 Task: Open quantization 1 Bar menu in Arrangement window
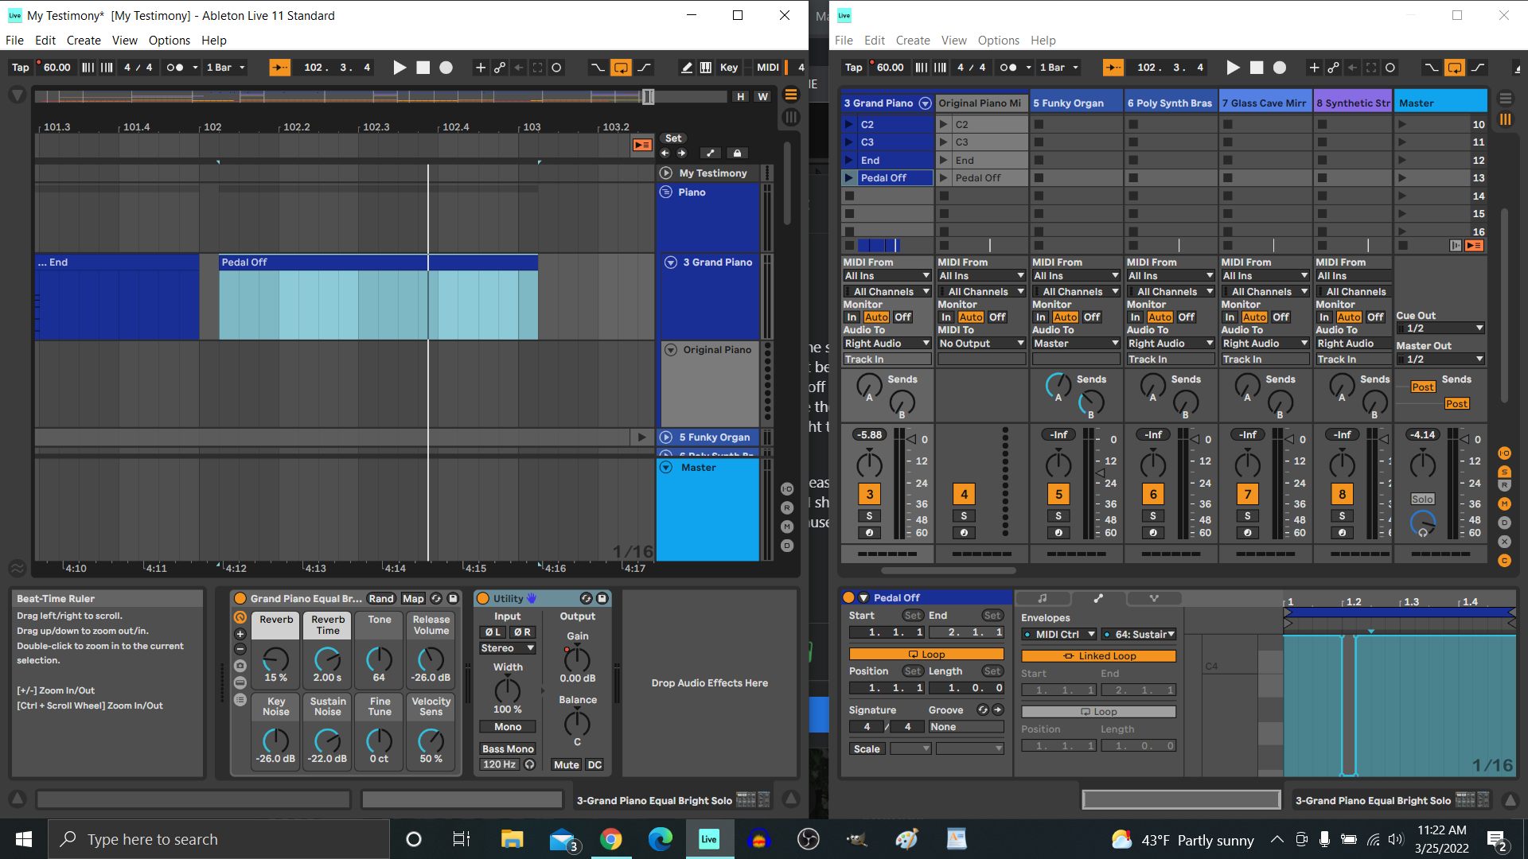[226, 68]
